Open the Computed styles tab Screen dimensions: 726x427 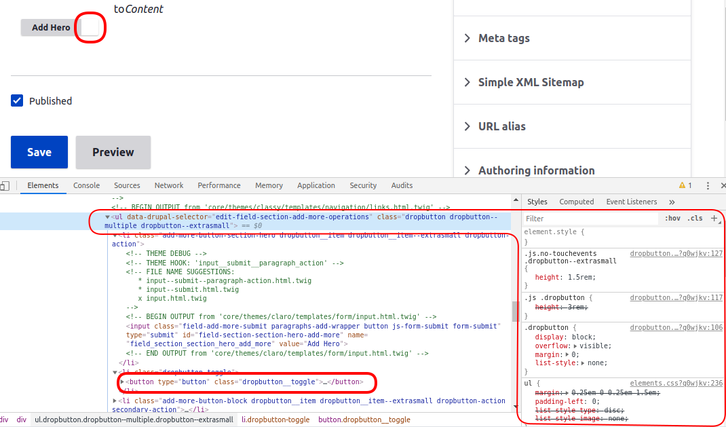(576, 201)
